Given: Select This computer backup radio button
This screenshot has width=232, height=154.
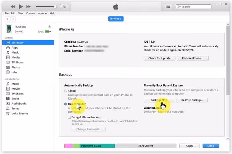Looking at the screenshot, I should pyautogui.click(x=66, y=104).
